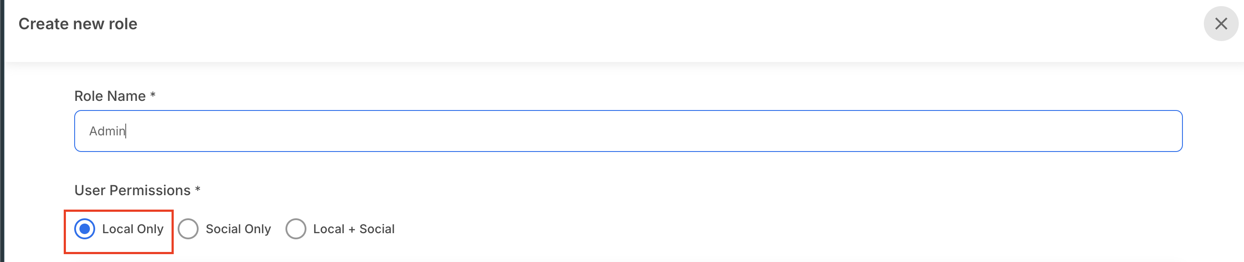This screenshot has width=1244, height=262.
Task: Click the X icon in the header
Action: 1221,24
